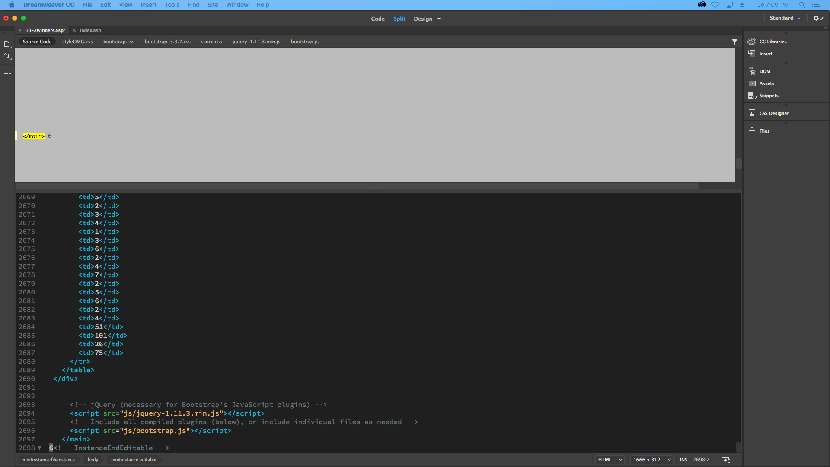
Task: Select the Window menu item
Action: [237, 5]
